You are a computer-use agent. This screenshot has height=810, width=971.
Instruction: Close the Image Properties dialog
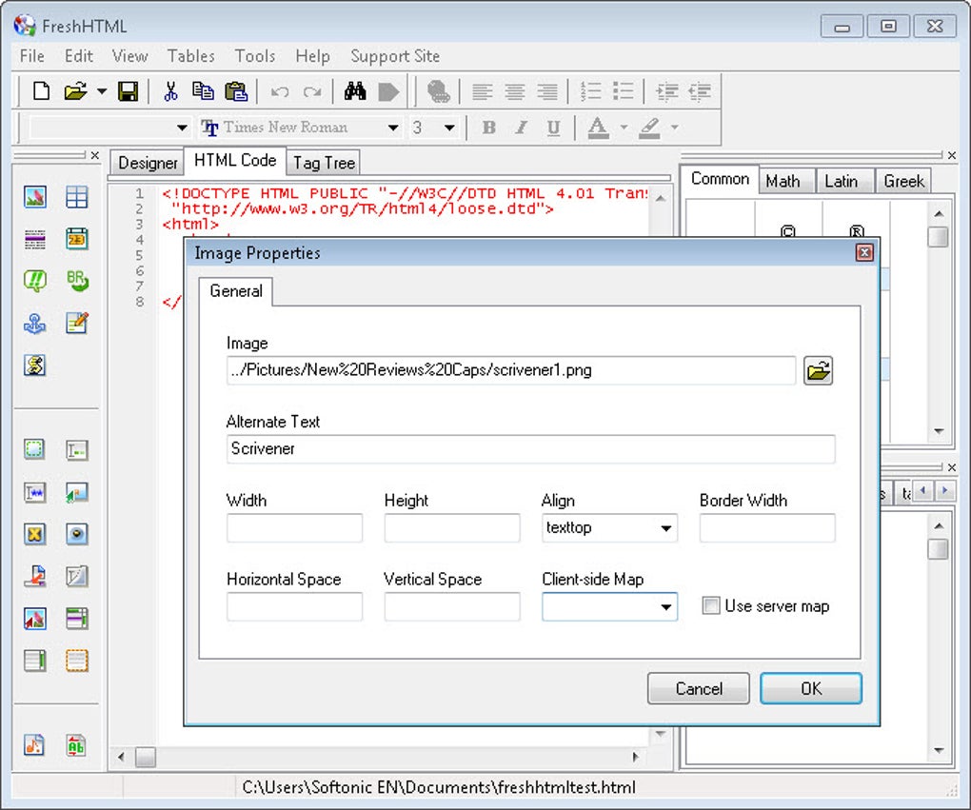864,252
